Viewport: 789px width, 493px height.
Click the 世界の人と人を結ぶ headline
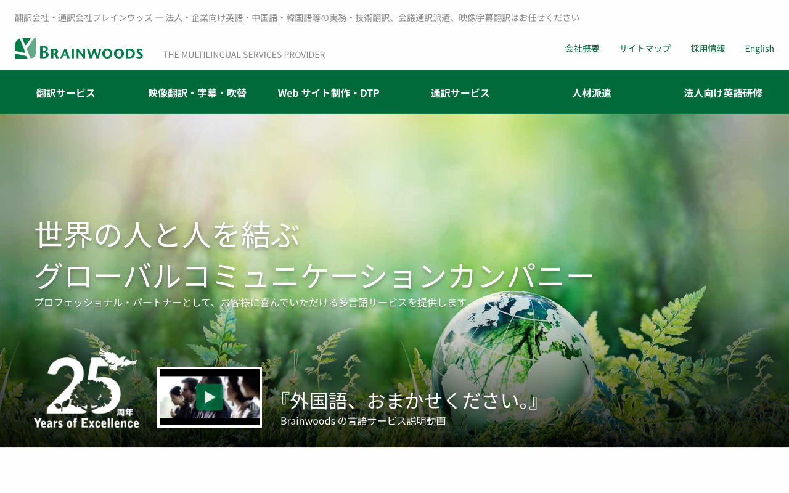[x=167, y=235]
